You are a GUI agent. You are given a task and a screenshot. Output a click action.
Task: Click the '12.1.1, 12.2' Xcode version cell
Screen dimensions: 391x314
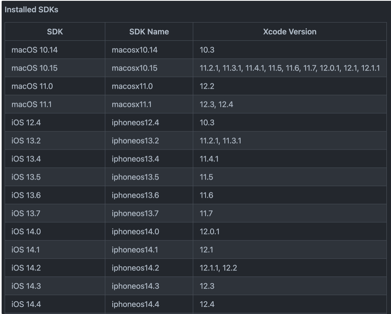pyautogui.click(x=289, y=268)
